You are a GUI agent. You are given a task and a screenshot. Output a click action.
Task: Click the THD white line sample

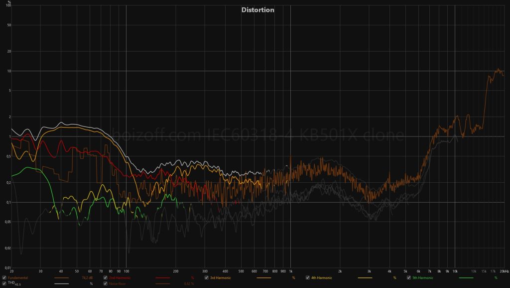(61, 284)
